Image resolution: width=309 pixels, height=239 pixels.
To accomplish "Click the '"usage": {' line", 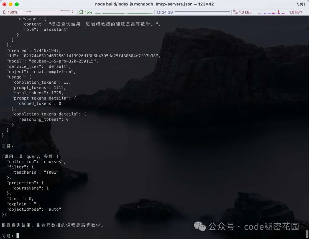I will 19,77.
